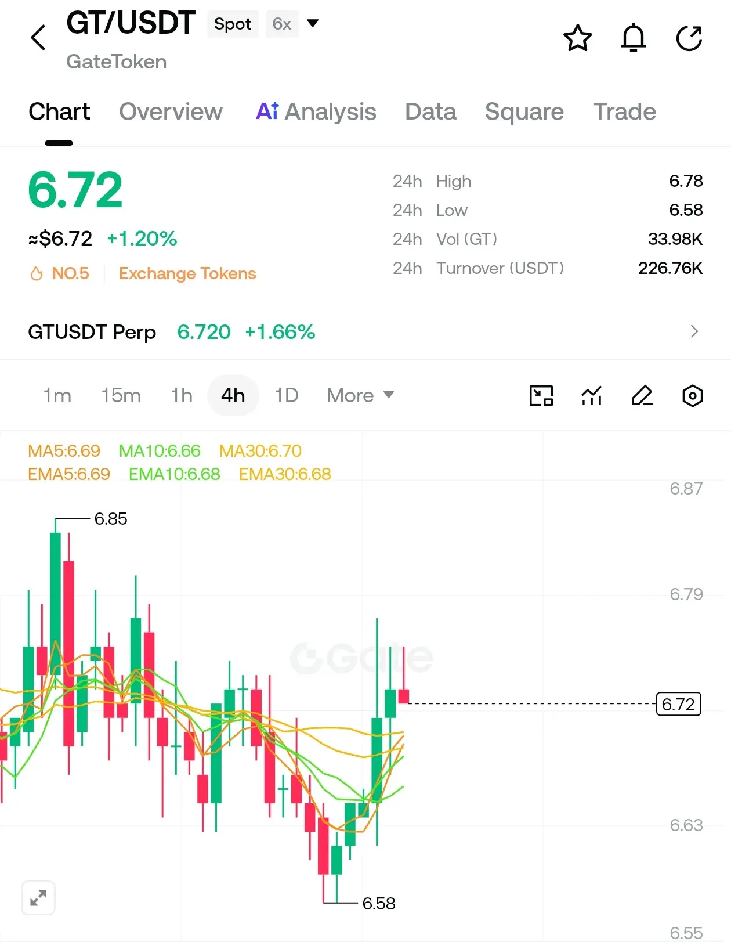Open chart indicators icon
This screenshot has height=942, width=731.
pyautogui.click(x=592, y=396)
